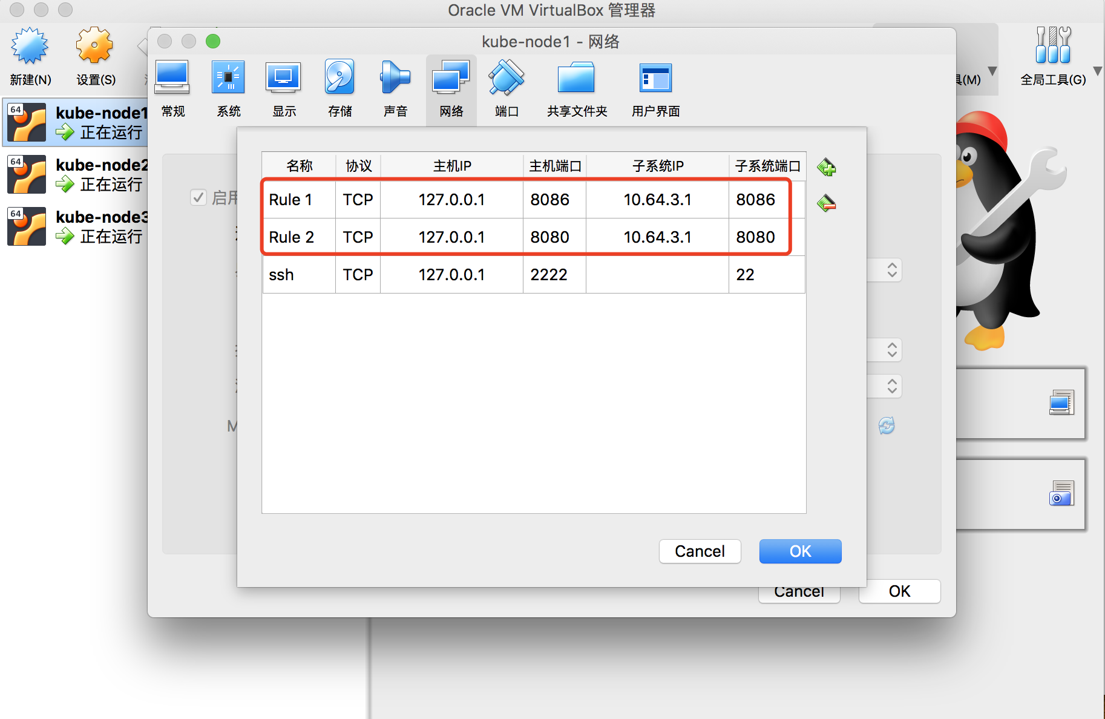The width and height of the screenshot is (1105, 719).
Task: Select kube-node2 in the VM list
Action: point(76,174)
